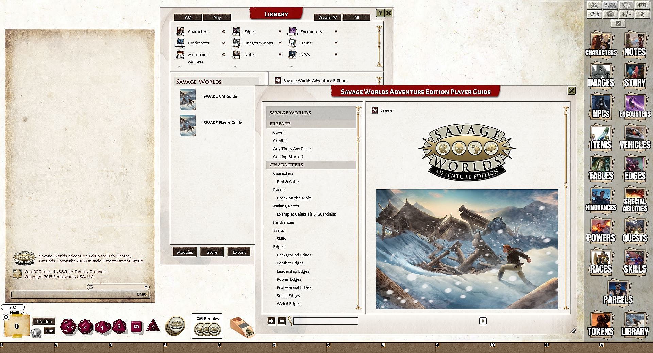This screenshot has height=353, width=653.
Task: Click the sun and moon lighting icon
Action: [595, 14]
